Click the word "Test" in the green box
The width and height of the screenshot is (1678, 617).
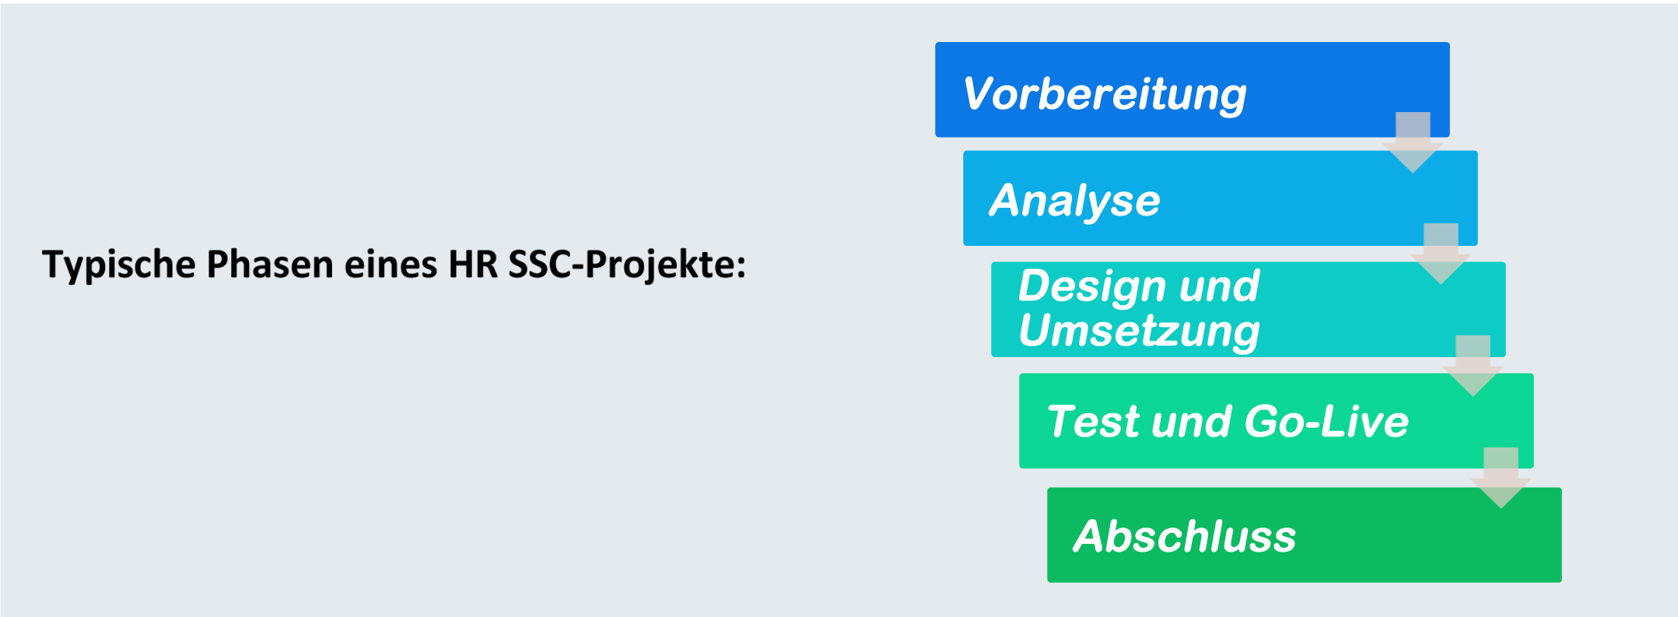pyautogui.click(x=1094, y=422)
